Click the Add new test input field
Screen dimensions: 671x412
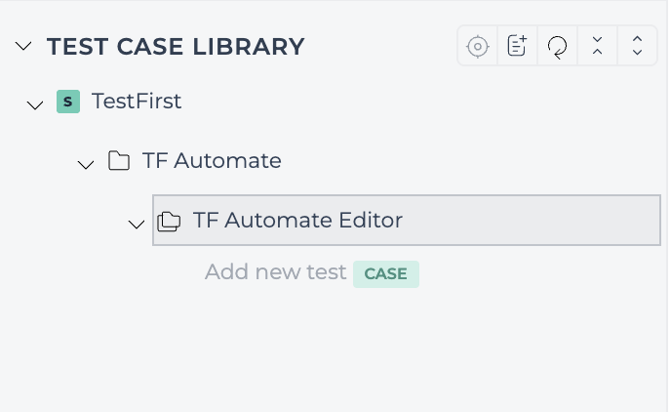pos(276,272)
